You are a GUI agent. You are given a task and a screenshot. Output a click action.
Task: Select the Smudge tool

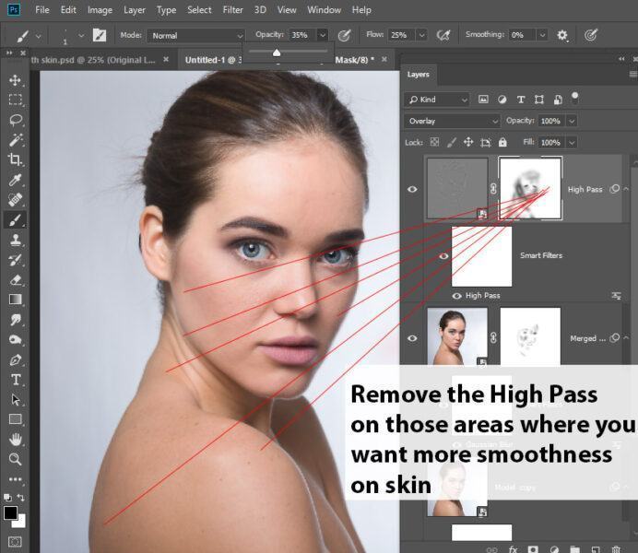pyautogui.click(x=15, y=320)
